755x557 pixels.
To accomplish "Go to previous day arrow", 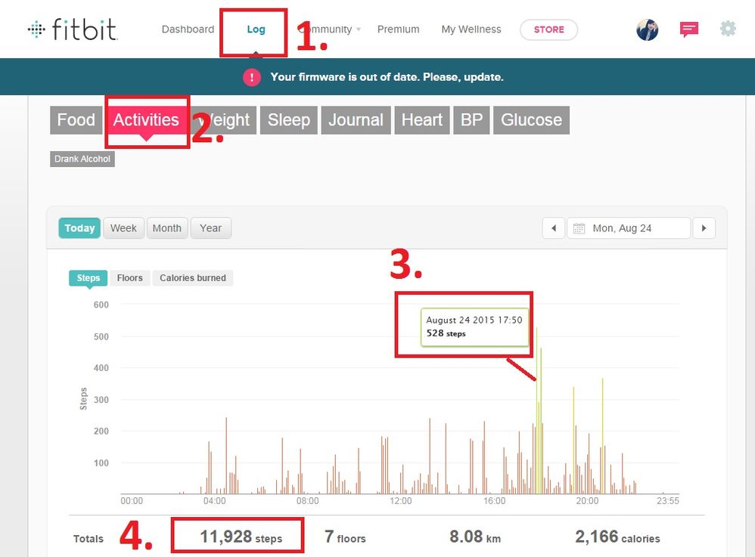I will coord(554,228).
